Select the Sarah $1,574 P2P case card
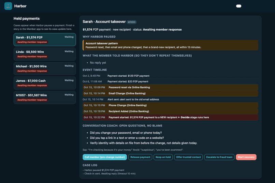This screenshot has height=183, width=275. coord(45,40)
